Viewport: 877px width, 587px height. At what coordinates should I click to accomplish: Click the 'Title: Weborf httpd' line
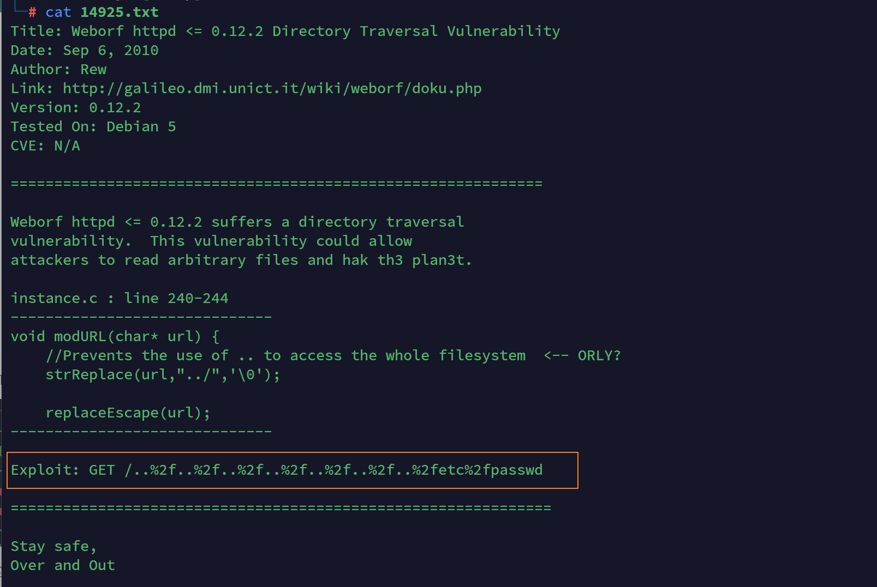(285, 31)
